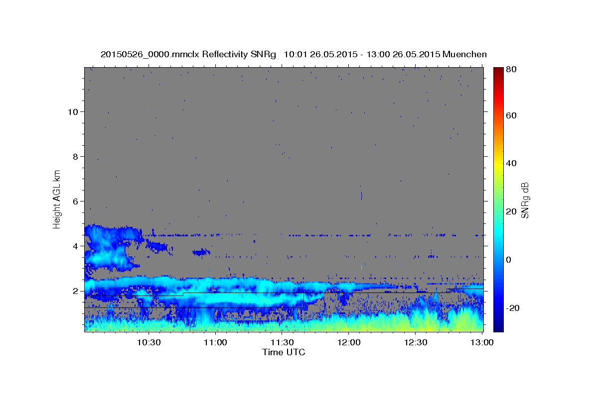Click the 'Height AGL km' axis label
This screenshot has height=398, width=598.
tap(57, 199)
